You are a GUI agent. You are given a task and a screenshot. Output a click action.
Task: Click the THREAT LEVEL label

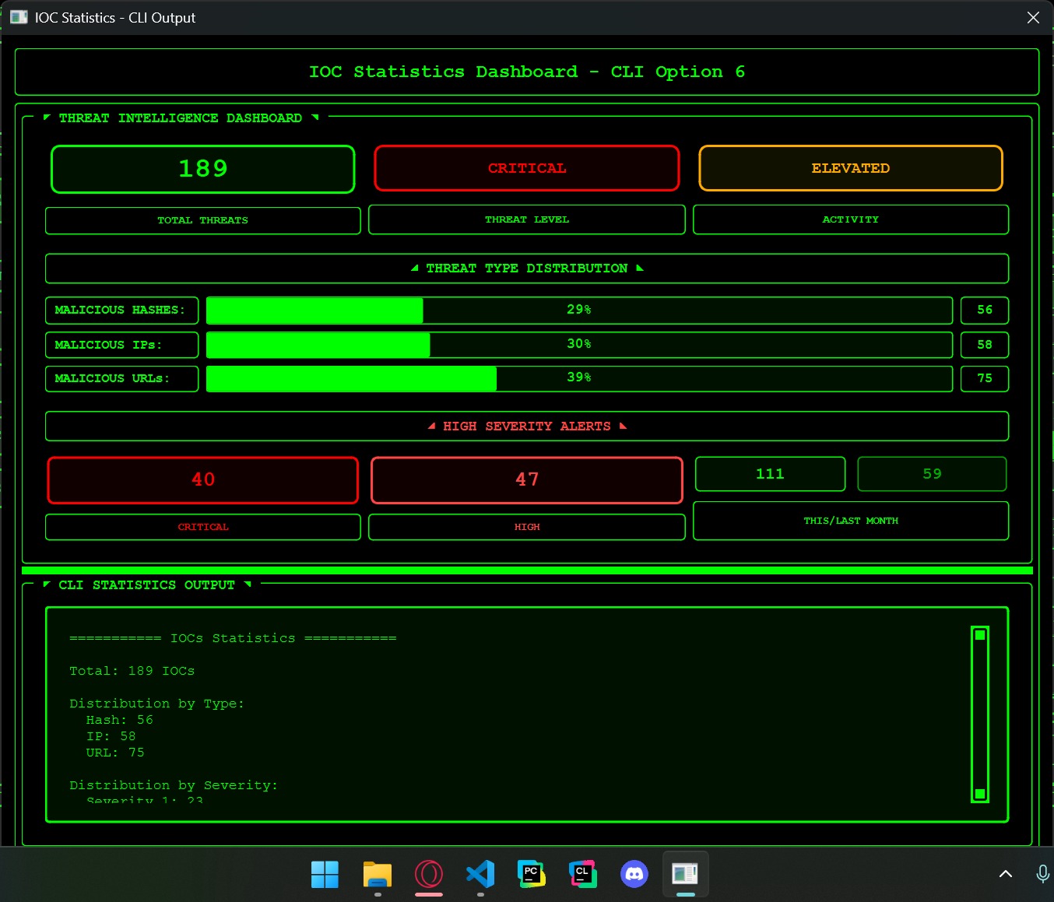click(527, 219)
